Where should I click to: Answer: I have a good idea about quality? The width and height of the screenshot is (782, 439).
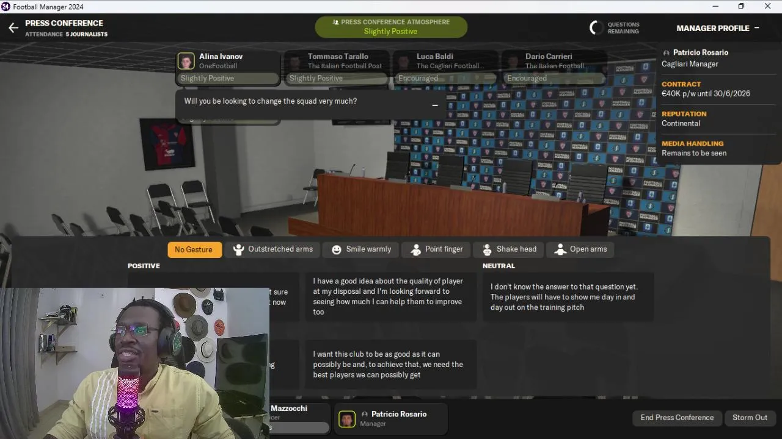pos(390,296)
